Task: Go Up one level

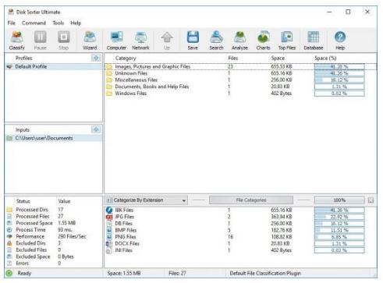Action: (x=167, y=41)
